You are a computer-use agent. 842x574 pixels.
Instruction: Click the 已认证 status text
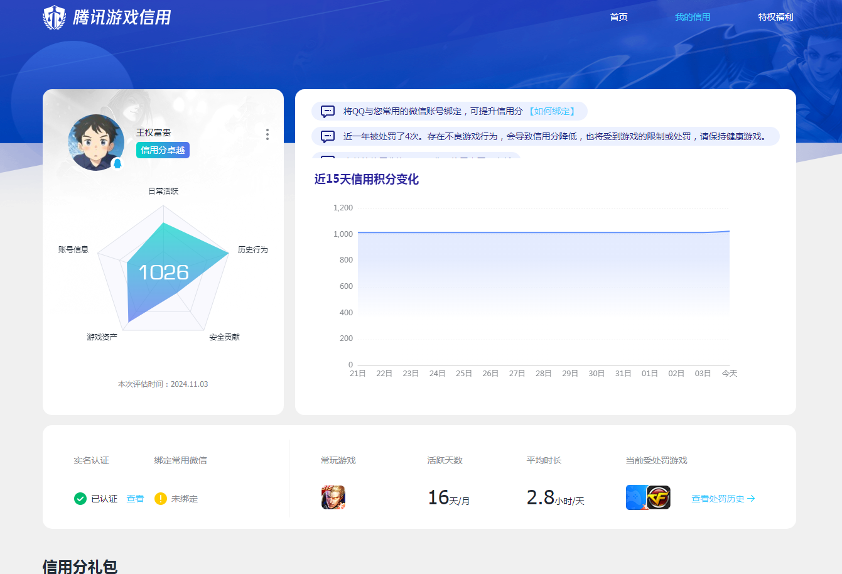(104, 499)
